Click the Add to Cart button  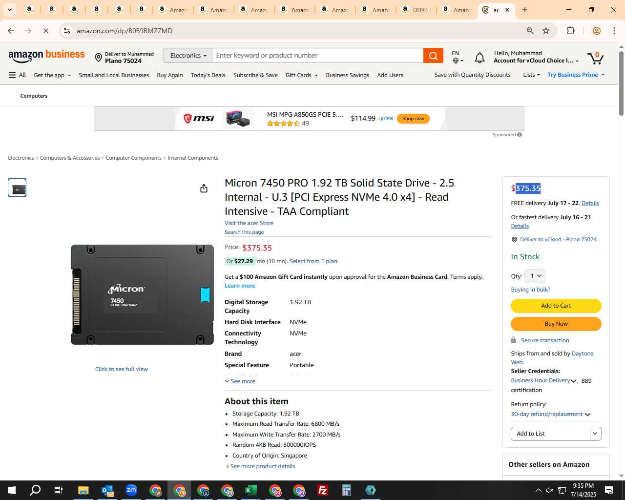tap(556, 306)
